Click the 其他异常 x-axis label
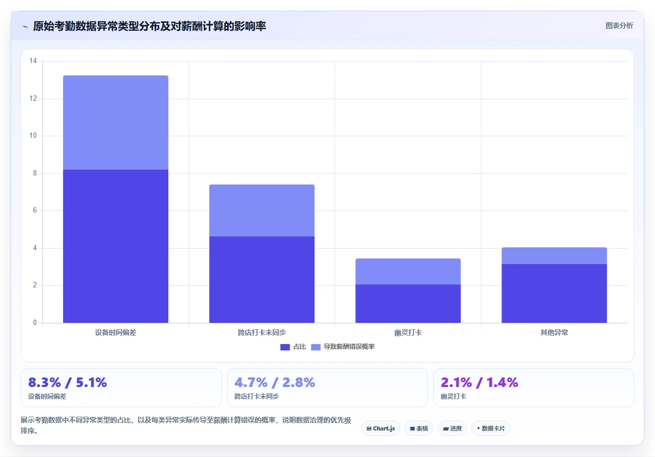Image resolution: width=655 pixels, height=457 pixels. 554,332
